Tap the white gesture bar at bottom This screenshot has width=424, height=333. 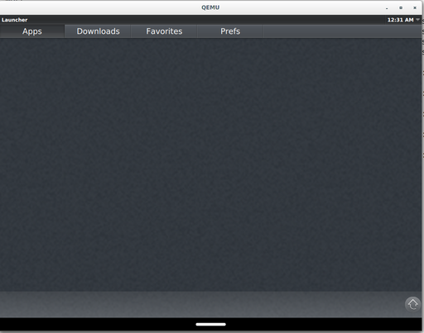[211, 324]
